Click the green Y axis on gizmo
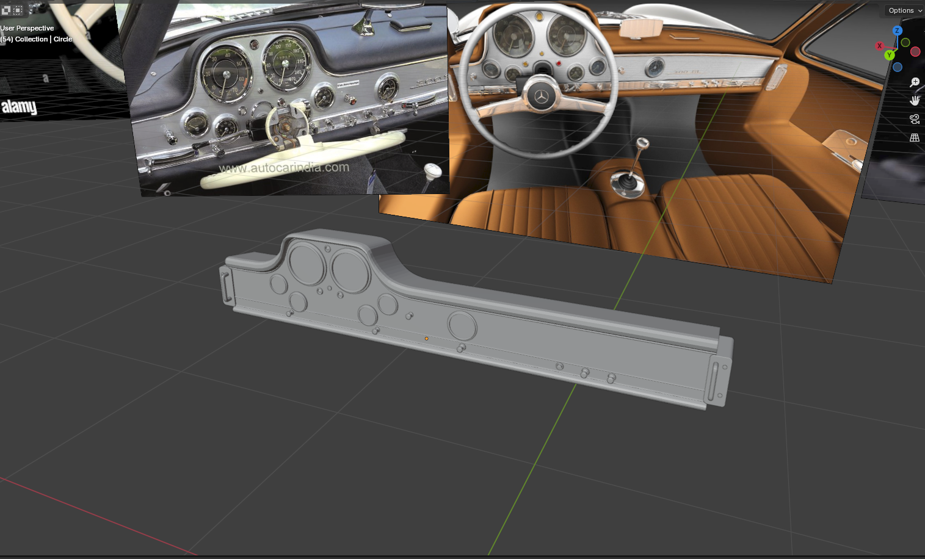This screenshot has height=559, width=925. point(890,55)
